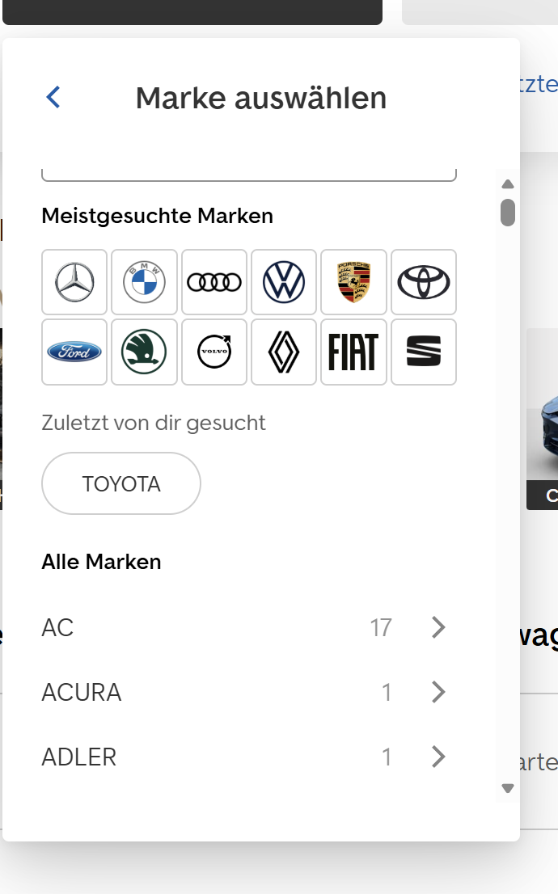558x894 pixels.
Task: Choose the Porsche crest icon
Action: coord(353,282)
